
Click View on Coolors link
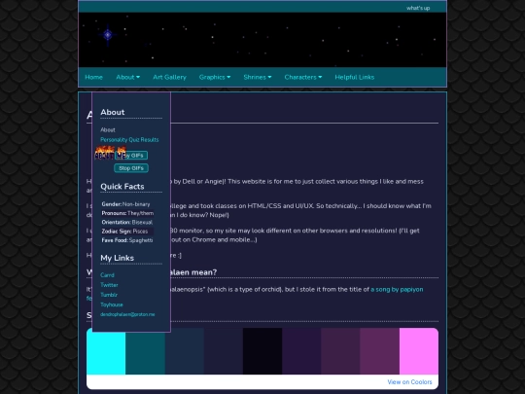pyautogui.click(x=409, y=382)
